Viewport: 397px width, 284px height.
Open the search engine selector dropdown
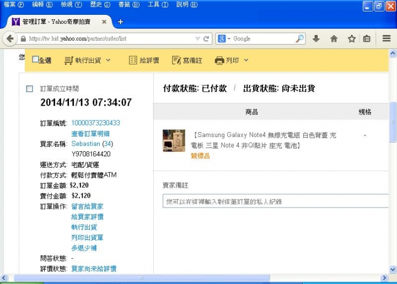tap(229, 39)
